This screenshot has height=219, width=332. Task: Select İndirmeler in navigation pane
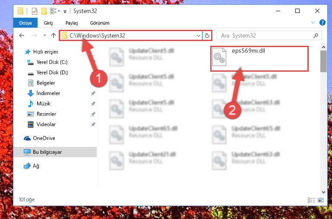coord(48,93)
